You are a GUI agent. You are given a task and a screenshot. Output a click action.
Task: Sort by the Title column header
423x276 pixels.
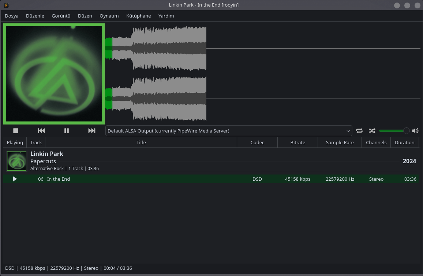[x=141, y=142]
